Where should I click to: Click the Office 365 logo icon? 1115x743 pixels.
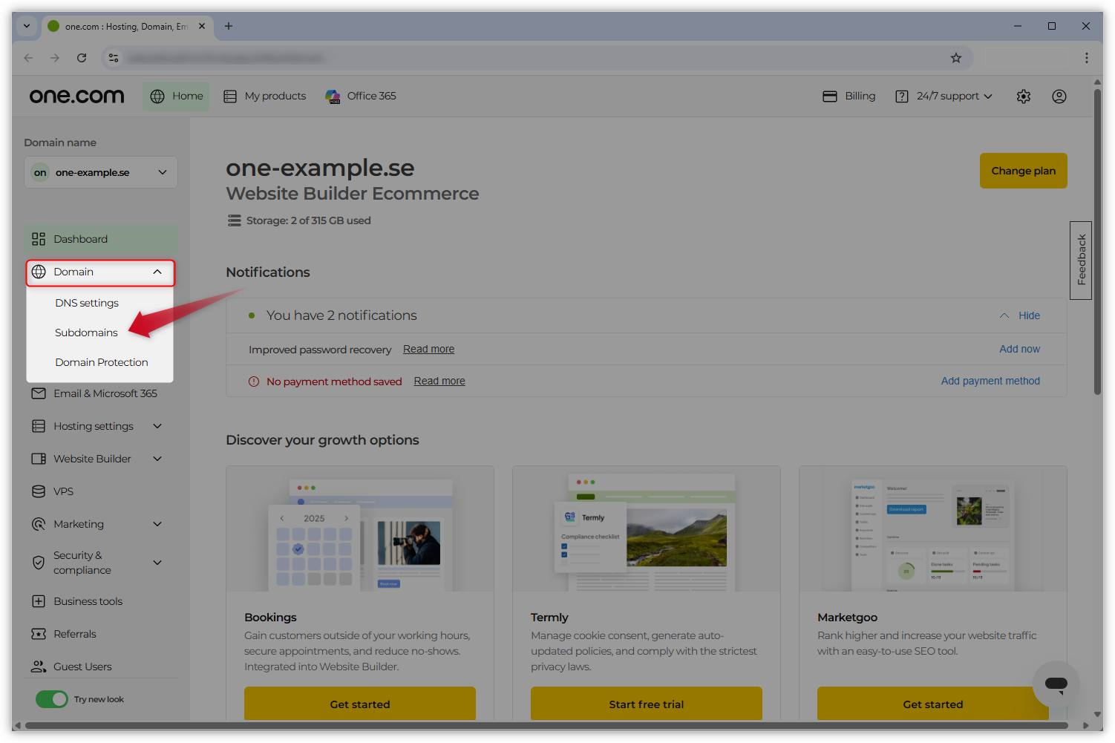coord(333,96)
